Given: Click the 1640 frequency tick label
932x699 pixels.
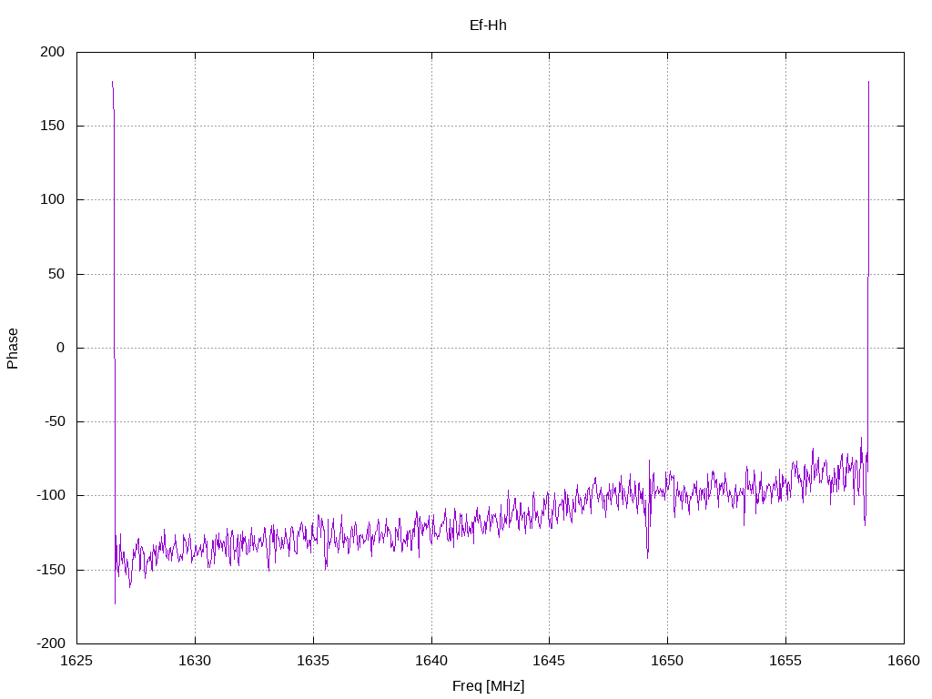Looking at the screenshot, I should click(431, 661).
